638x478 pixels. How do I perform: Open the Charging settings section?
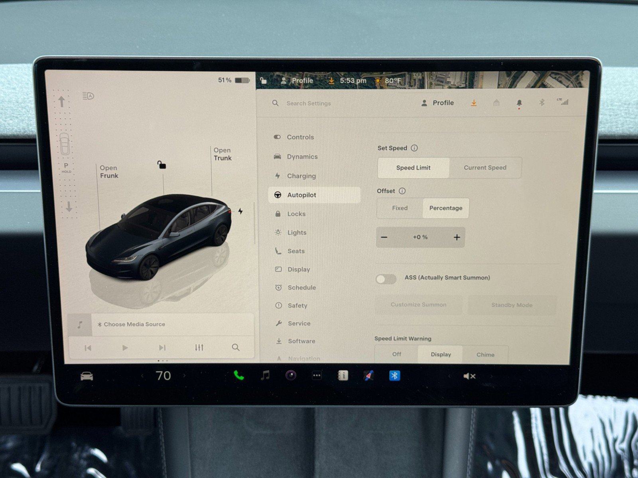pyautogui.click(x=301, y=176)
